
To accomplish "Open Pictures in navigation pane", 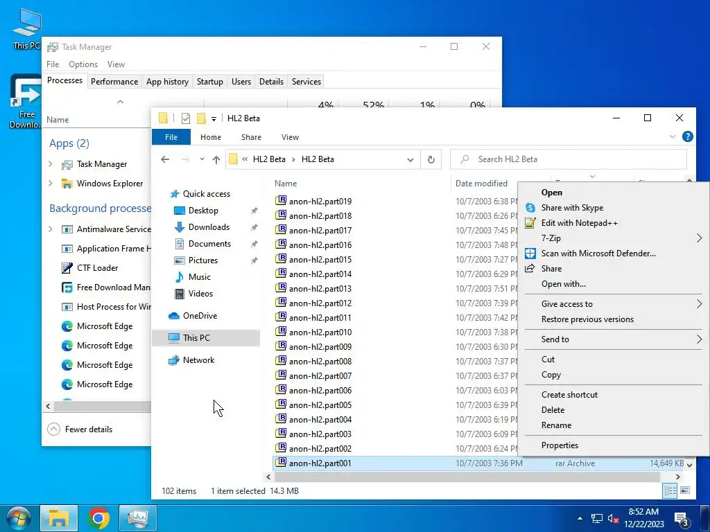I will 203,260.
